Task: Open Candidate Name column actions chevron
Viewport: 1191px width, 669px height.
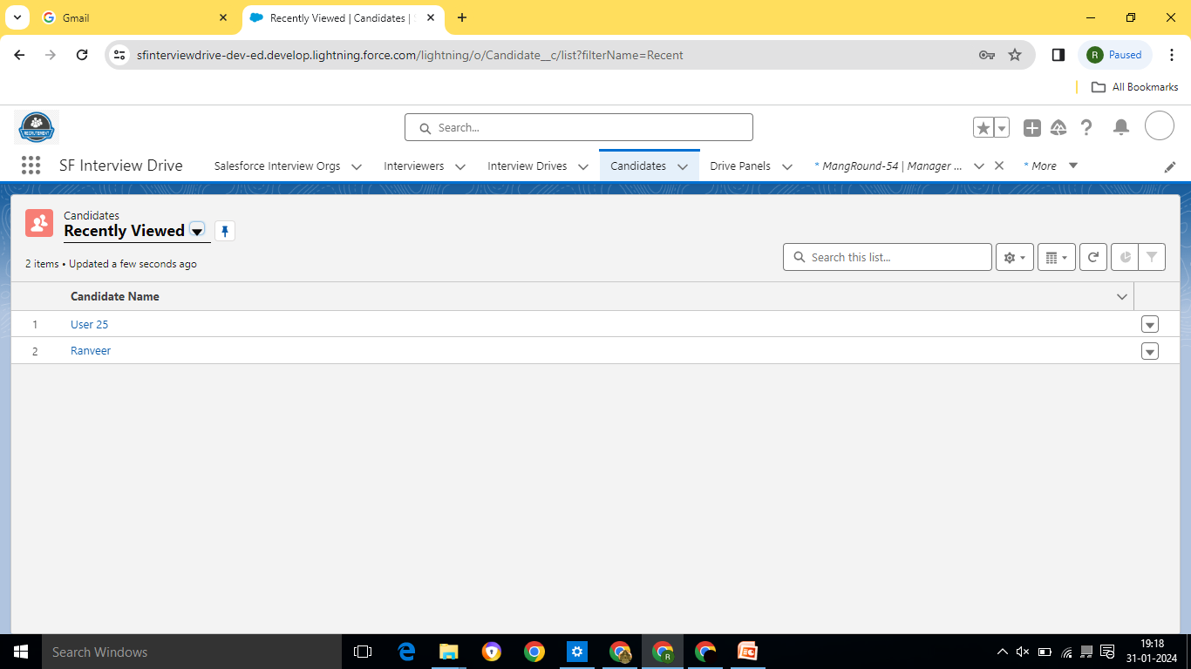Action: click(x=1122, y=297)
